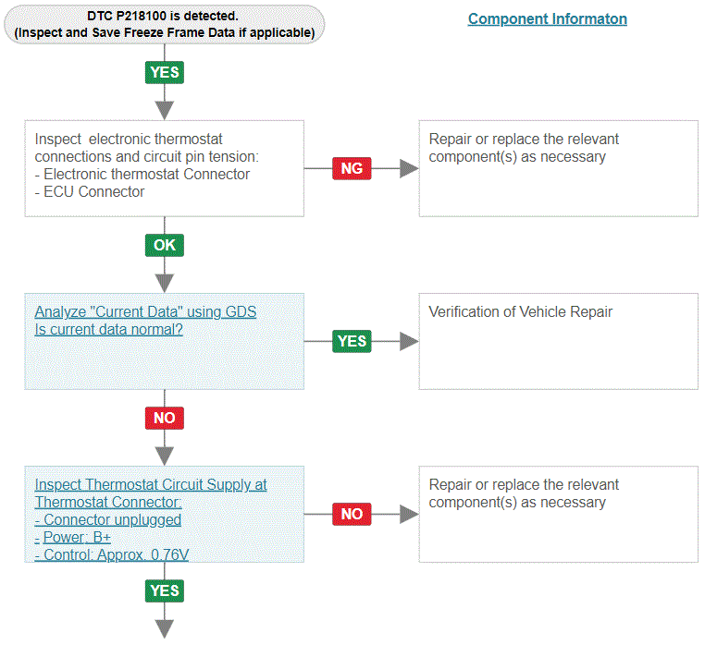The height and width of the screenshot is (645, 705).
Task: Click the green OK badge
Action: [165, 245]
